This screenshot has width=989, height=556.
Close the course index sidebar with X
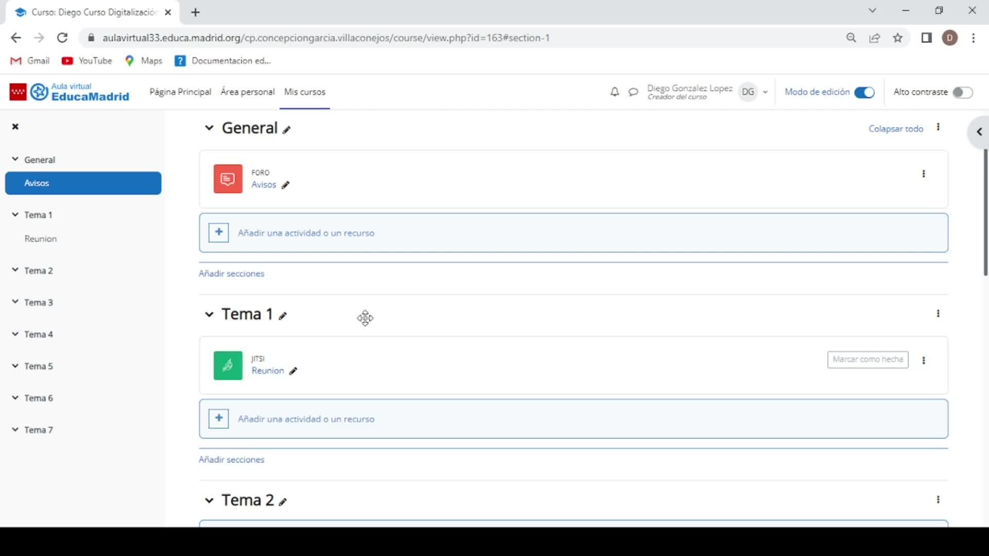point(15,127)
